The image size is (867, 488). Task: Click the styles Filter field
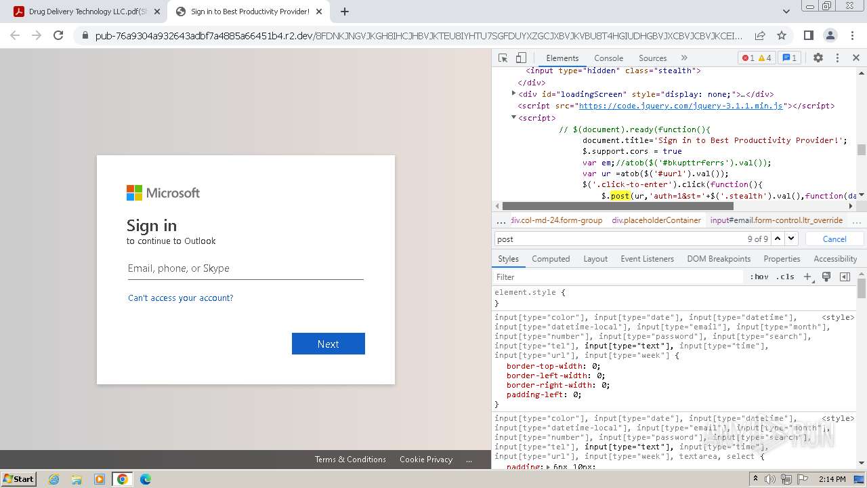pos(618,277)
